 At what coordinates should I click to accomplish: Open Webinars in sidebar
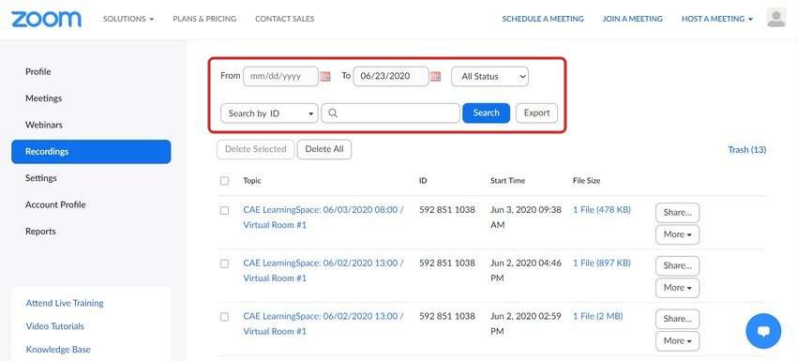44,125
